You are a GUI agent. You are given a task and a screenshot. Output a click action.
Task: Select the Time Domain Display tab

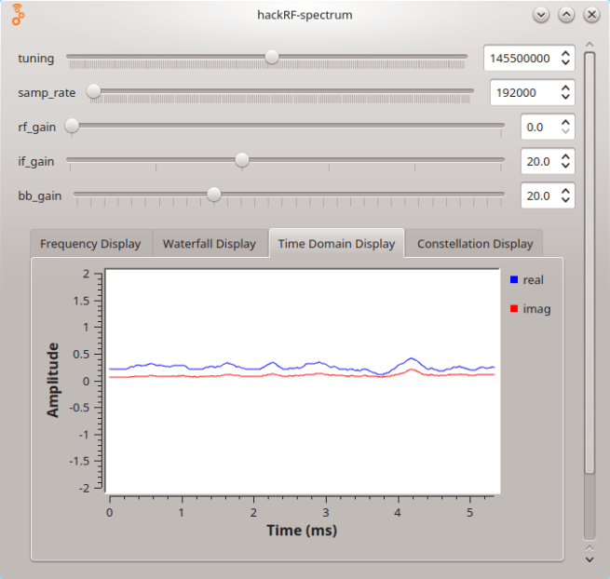tap(336, 244)
